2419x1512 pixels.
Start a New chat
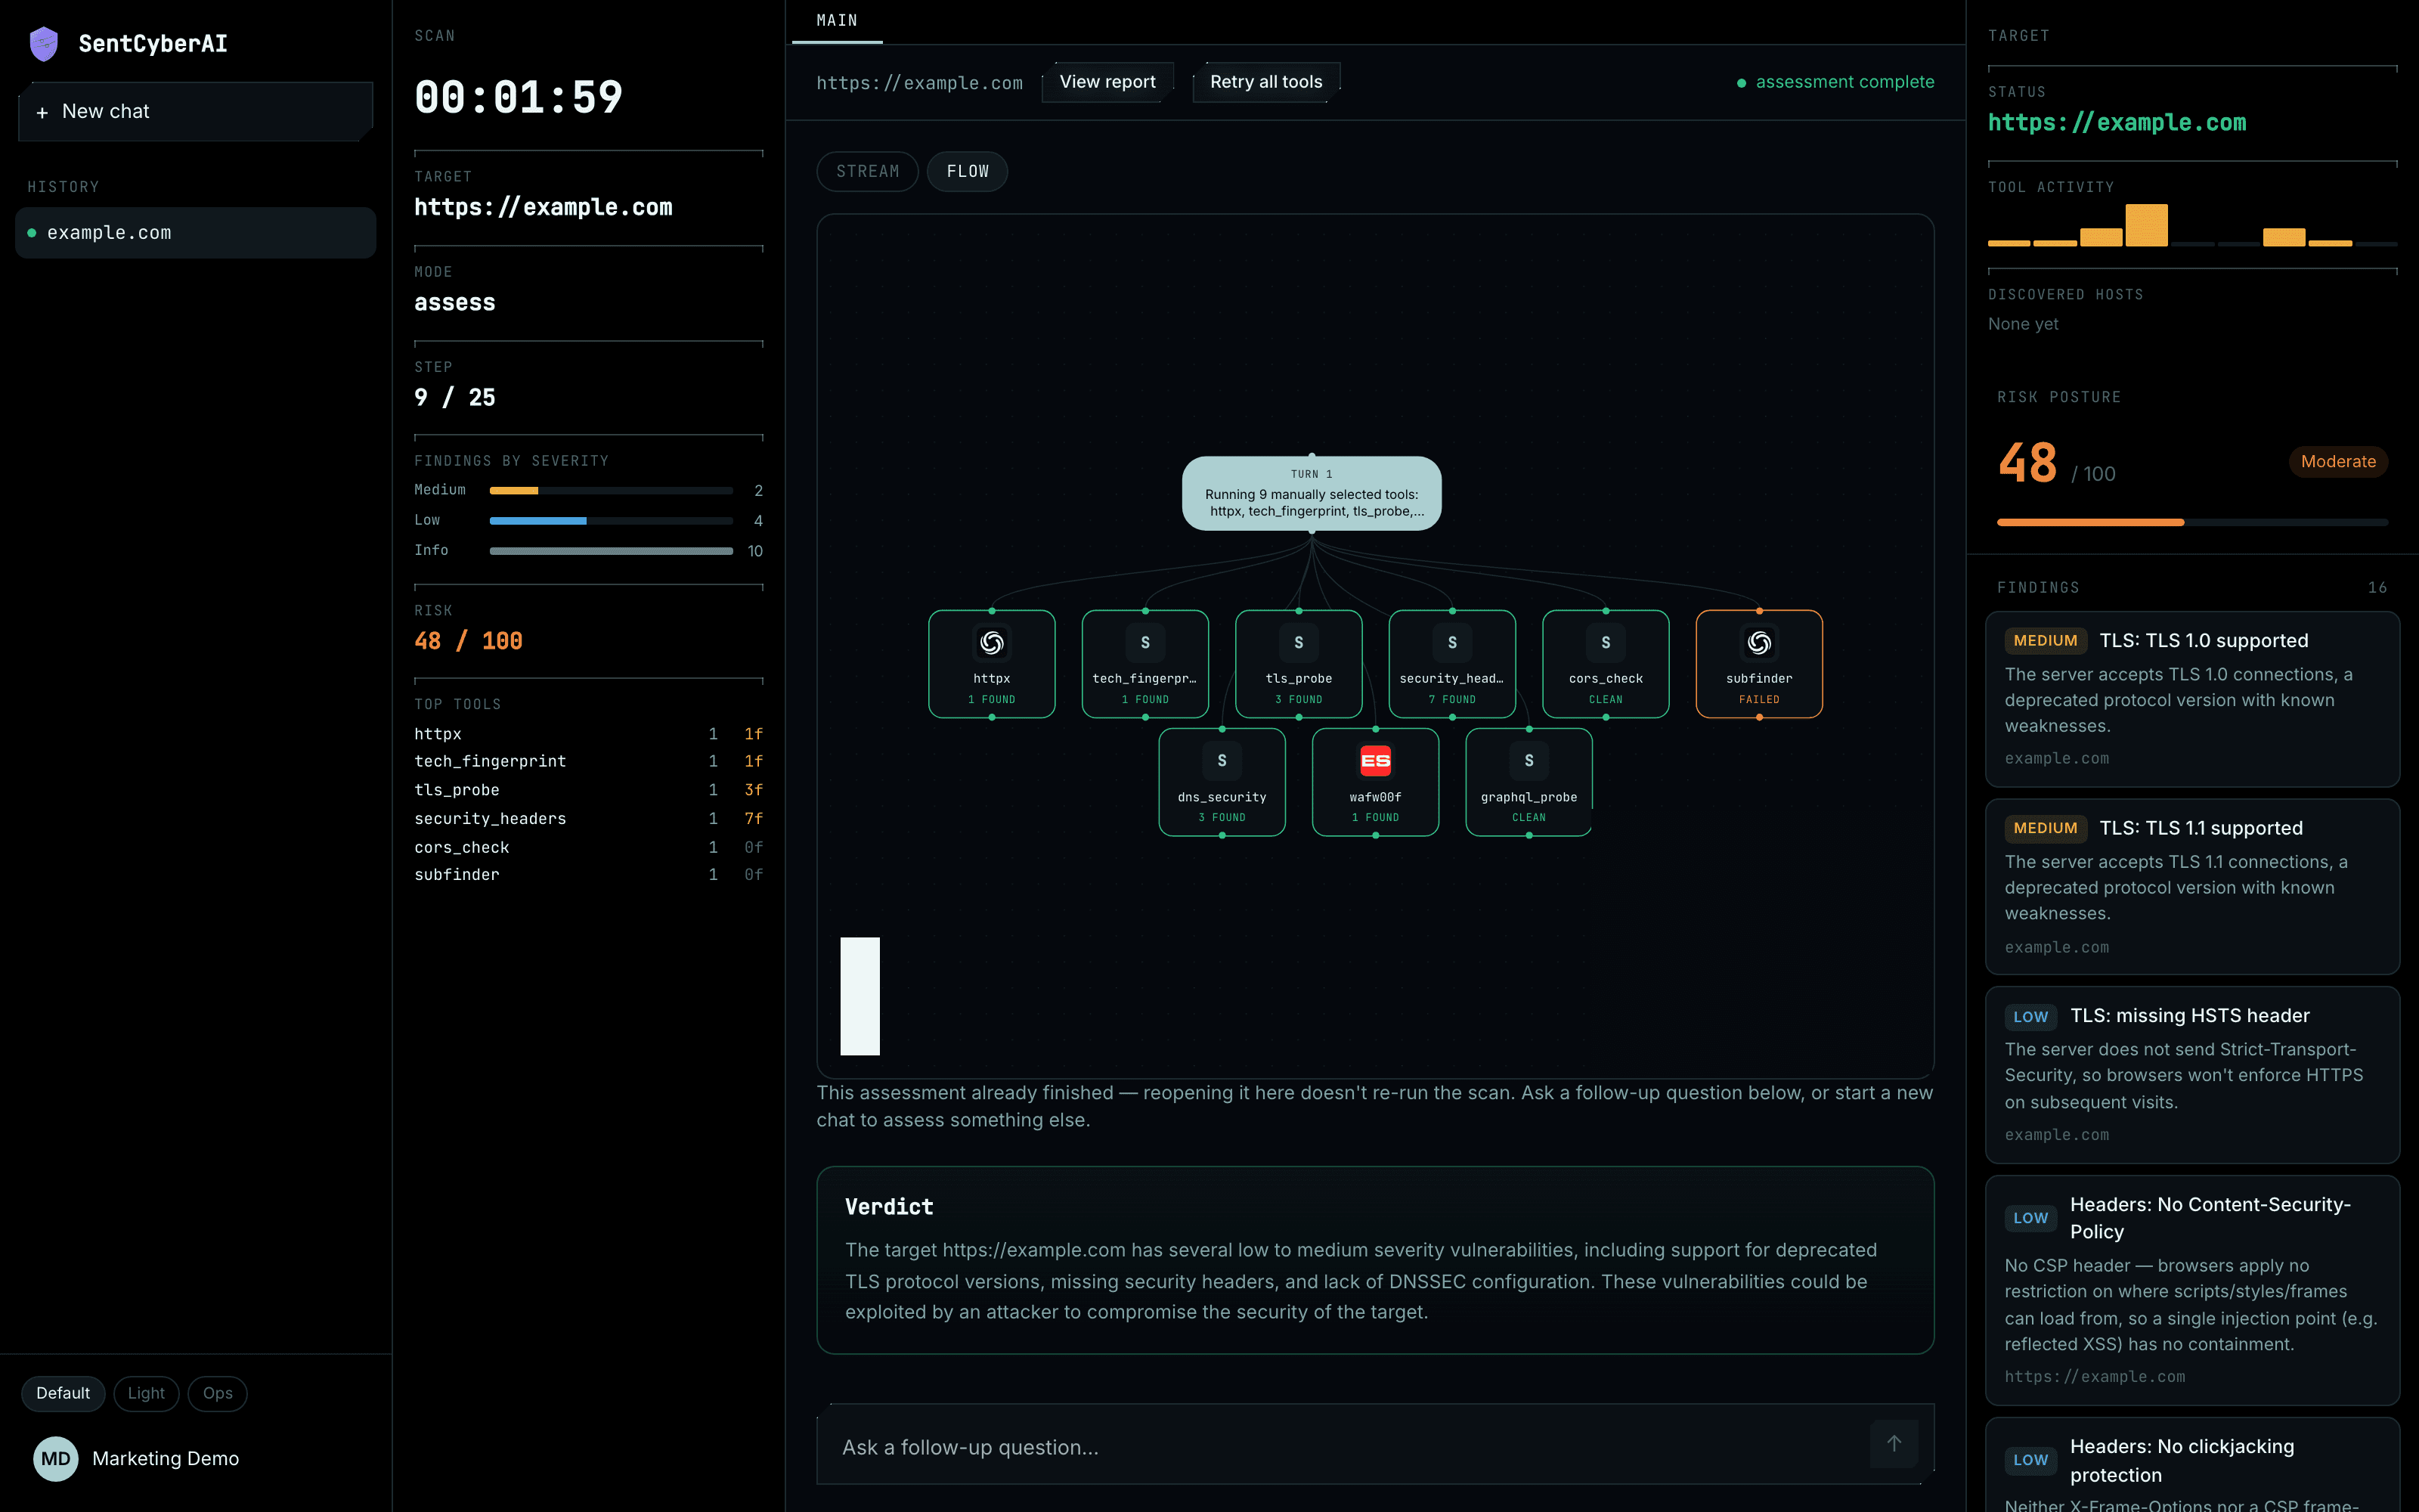(195, 111)
